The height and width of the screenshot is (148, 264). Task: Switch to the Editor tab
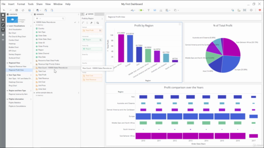pyautogui.click(x=90, y=14)
